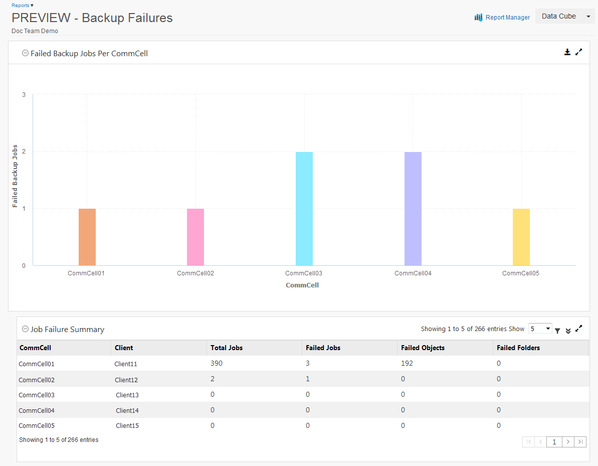Open the Show entries count dropdown
598x466 pixels.
tap(540, 329)
